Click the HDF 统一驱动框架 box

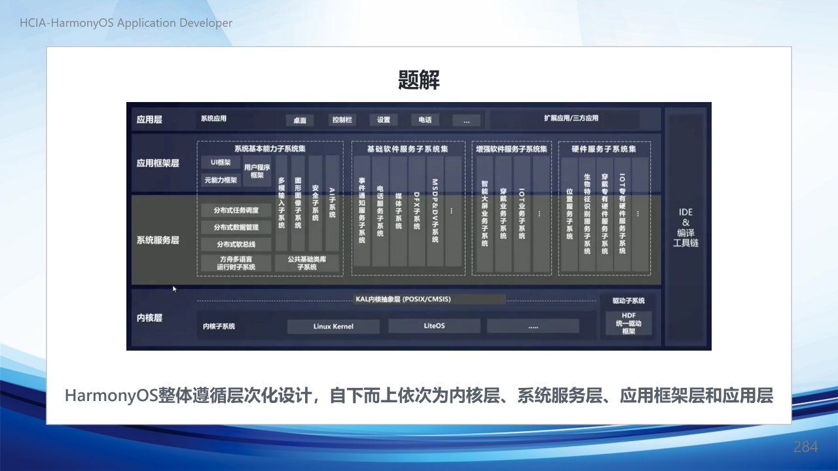tap(628, 323)
